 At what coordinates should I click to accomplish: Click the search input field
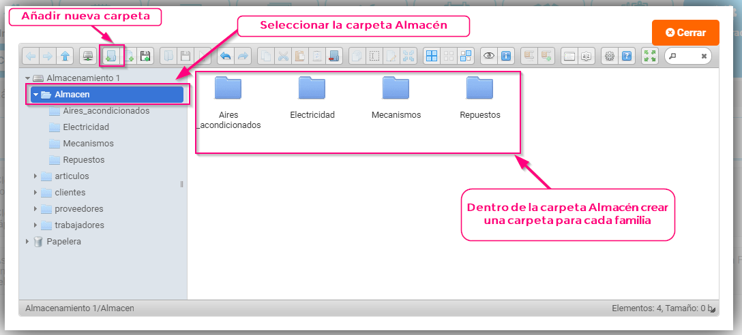[687, 56]
